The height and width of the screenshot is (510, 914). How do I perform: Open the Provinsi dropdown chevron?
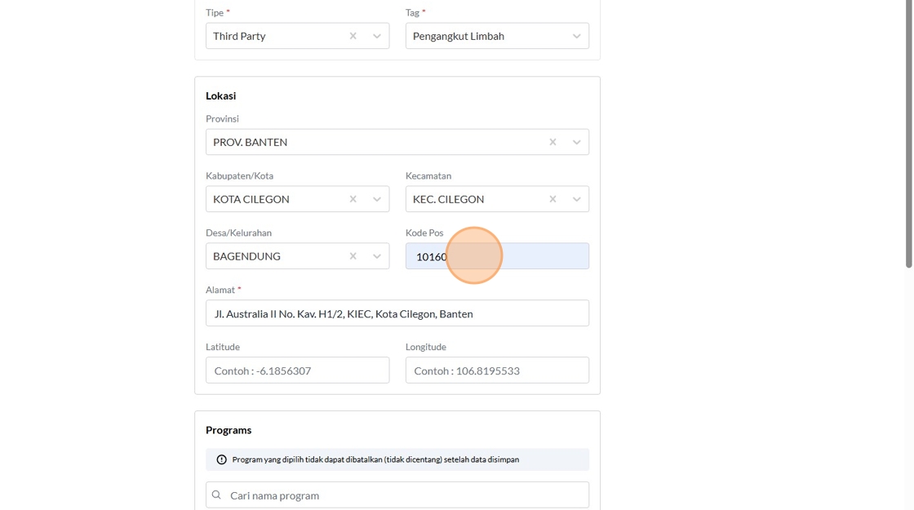[577, 142]
